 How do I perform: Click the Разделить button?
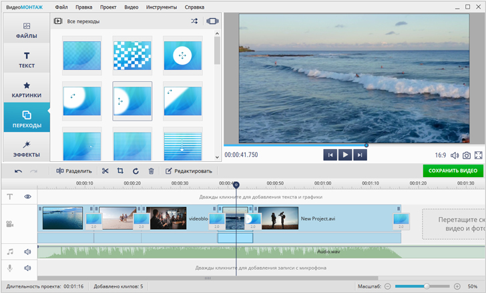click(74, 171)
